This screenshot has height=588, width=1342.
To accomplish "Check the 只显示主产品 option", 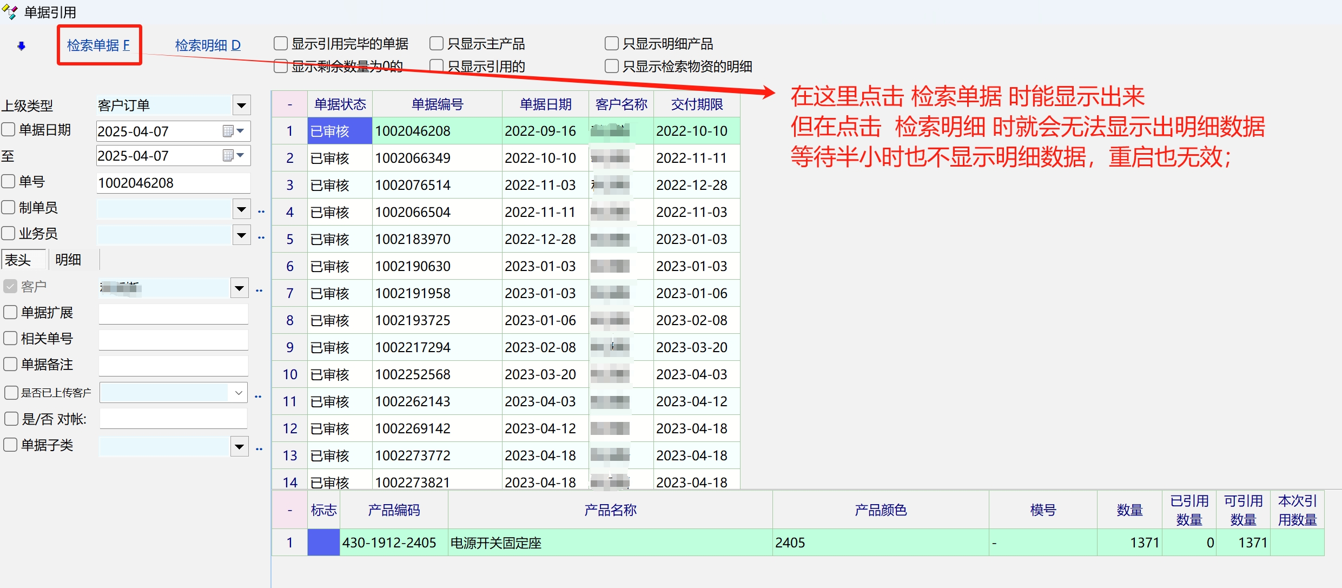I will click(437, 43).
